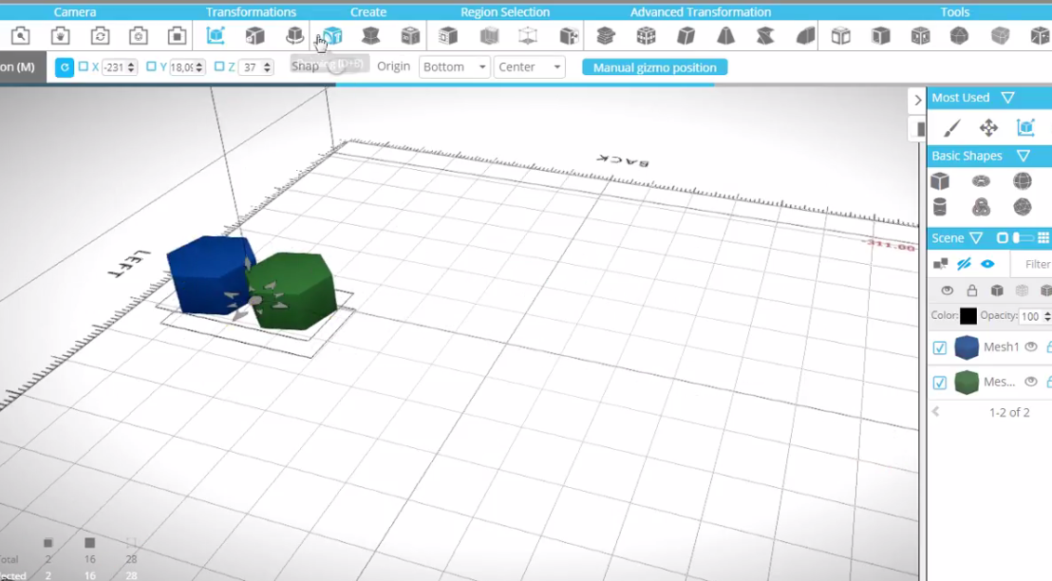The image size is (1052, 581).
Task: Select the pan camera hand tool
Action: [x=60, y=35]
